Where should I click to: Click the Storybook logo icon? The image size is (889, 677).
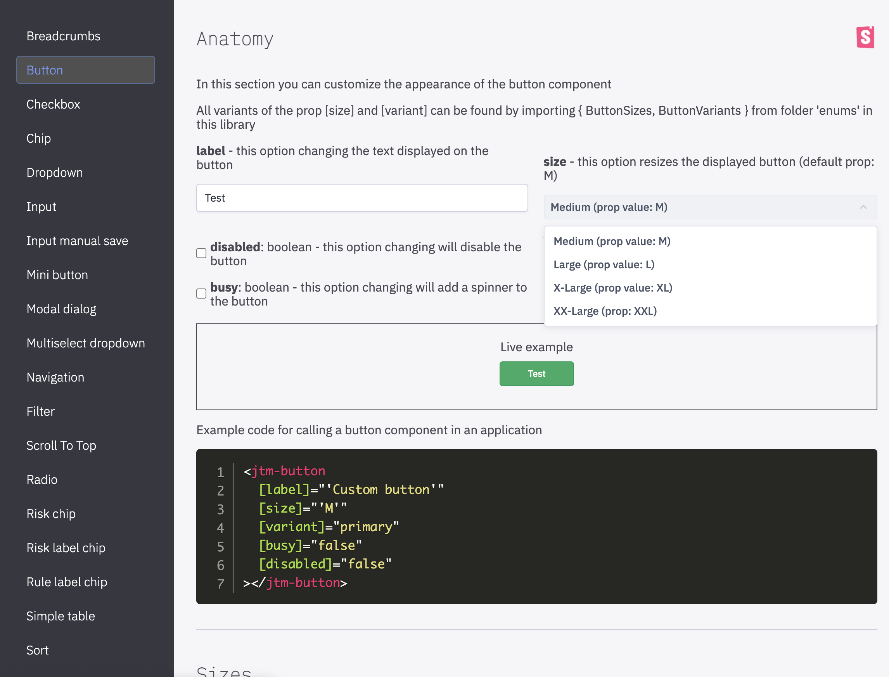[x=865, y=38]
